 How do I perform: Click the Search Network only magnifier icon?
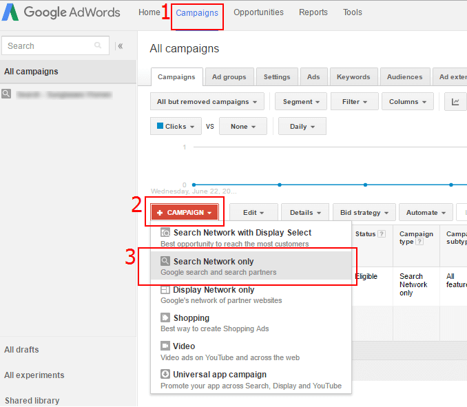165,261
